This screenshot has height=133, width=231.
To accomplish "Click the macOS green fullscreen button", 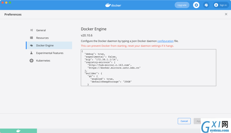I will coord(10,2).
